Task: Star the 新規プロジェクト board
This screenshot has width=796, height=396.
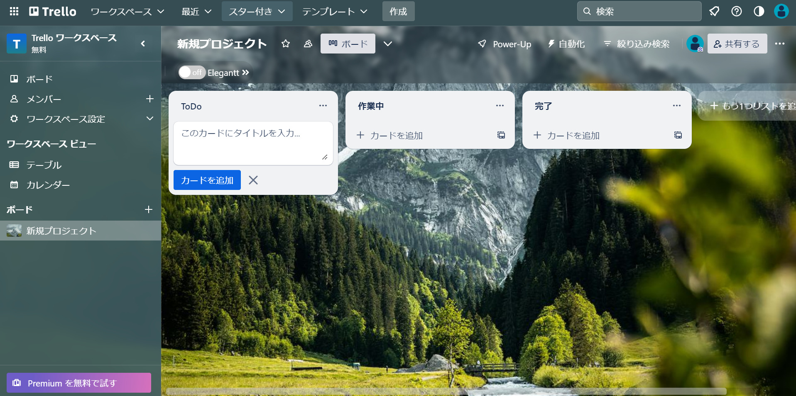Action: tap(285, 44)
